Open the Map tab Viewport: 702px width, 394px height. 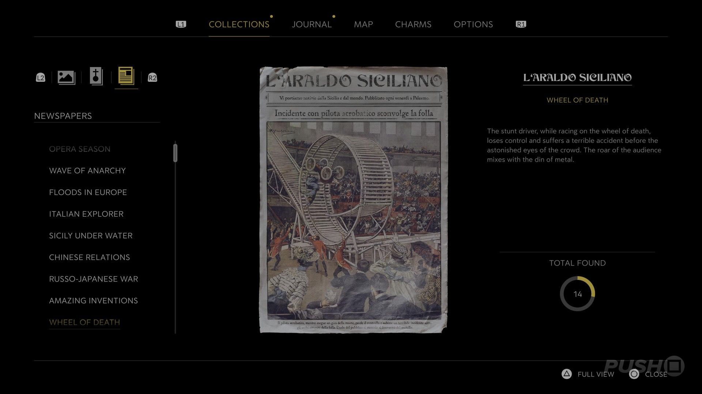[363, 24]
